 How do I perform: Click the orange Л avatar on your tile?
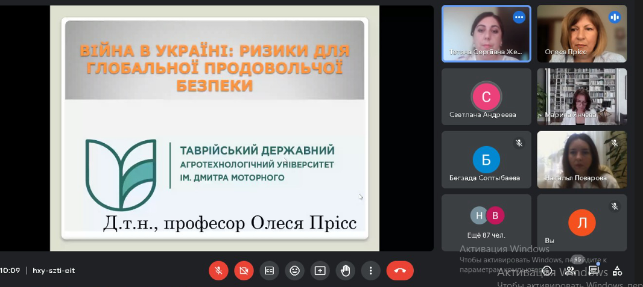click(x=582, y=223)
